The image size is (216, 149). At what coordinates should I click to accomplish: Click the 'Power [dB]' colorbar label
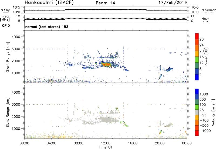[x=206, y=57]
